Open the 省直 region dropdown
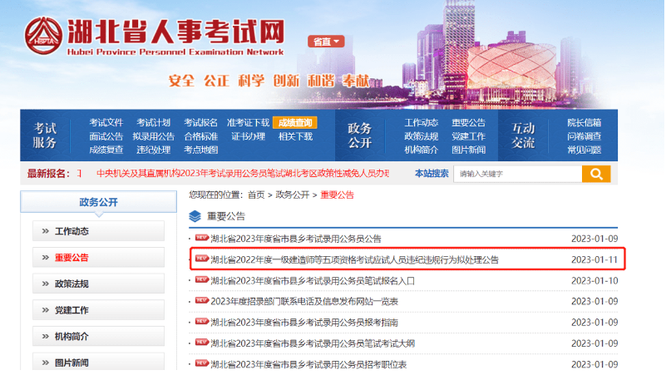The width and height of the screenshot is (666, 375). 326,42
